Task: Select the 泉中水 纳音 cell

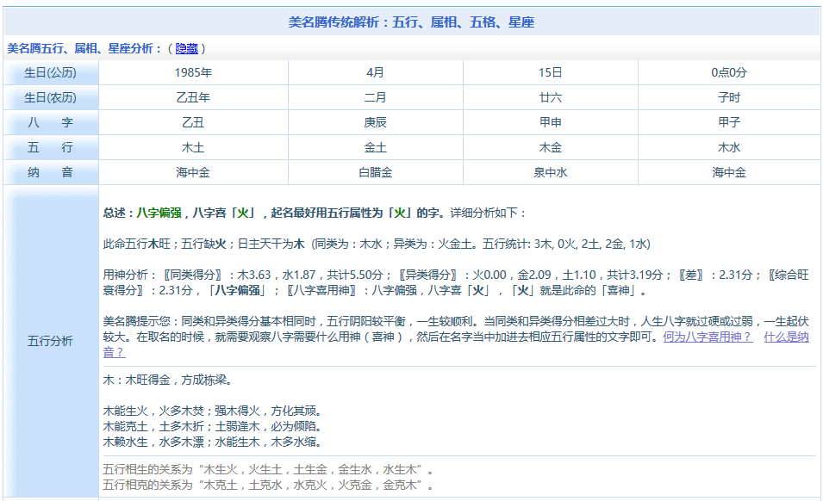Action: pos(550,173)
